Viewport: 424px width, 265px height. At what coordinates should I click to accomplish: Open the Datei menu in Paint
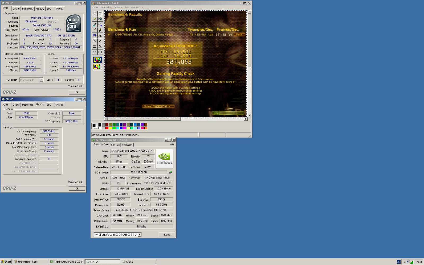click(95, 7)
